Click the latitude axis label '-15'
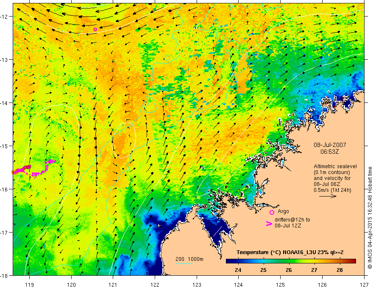The image size is (373, 288). [x=4, y=146]
